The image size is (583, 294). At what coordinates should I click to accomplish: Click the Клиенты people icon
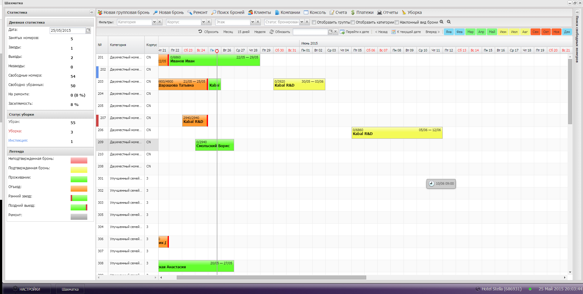[x=250, y=12]
